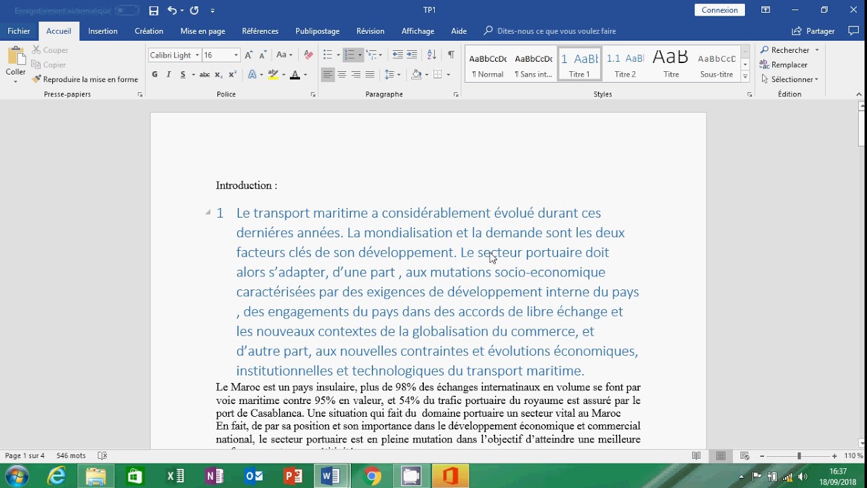Switch to Web Layout view
Viewport: 867px width, 488px height.
click(745, 456)
